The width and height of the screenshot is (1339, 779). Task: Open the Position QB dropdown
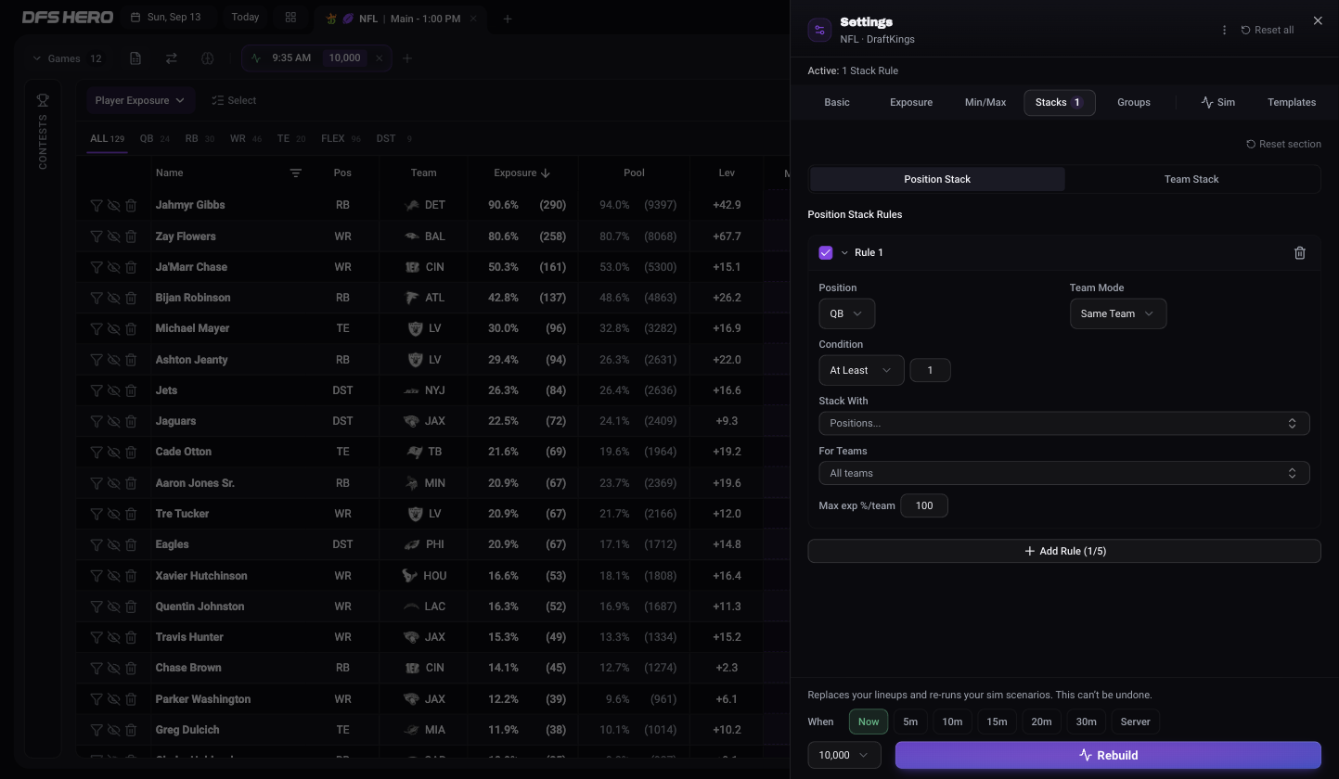coord(846,313)
